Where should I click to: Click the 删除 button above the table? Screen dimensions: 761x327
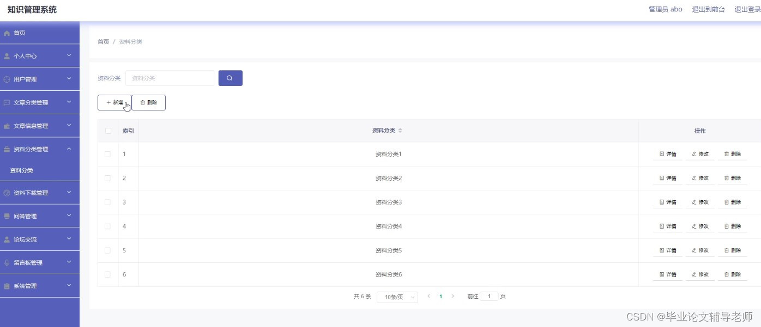pos(149,102)
